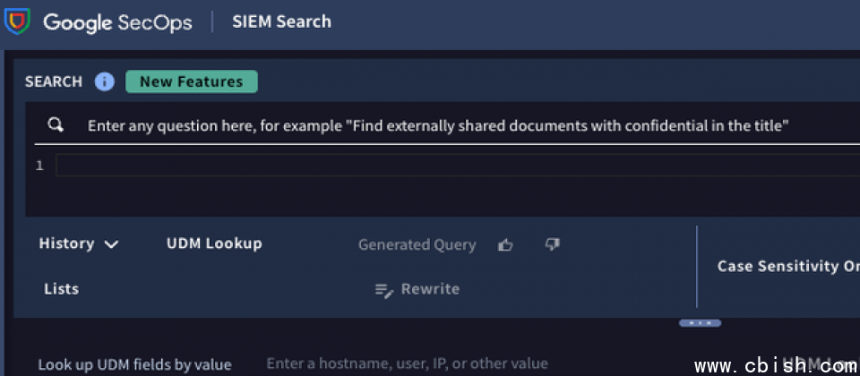Open the search info icon
This screenshot has height=376, width=860.
pos(104,82)
